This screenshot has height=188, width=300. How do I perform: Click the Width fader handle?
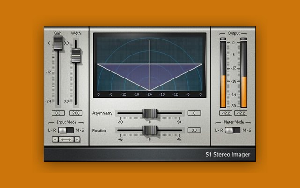point(76,56)
